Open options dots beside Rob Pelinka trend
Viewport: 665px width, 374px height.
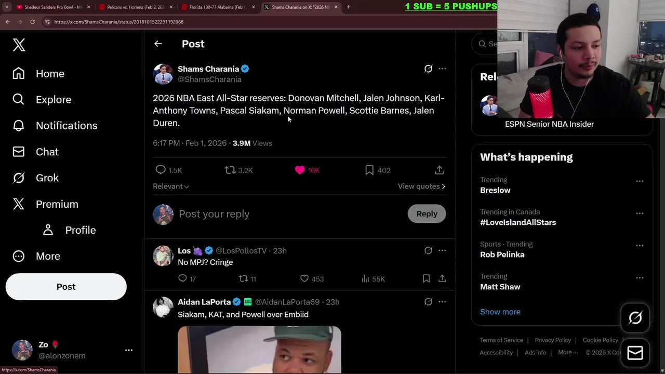640,246
